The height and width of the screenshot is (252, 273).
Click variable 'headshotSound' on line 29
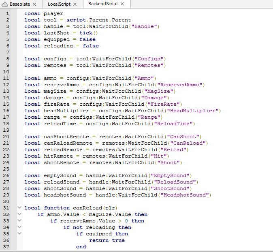click(65, 195)
